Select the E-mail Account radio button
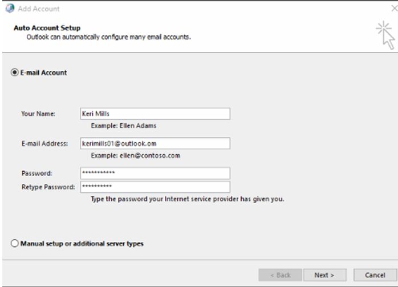 (x=14, y=72)
